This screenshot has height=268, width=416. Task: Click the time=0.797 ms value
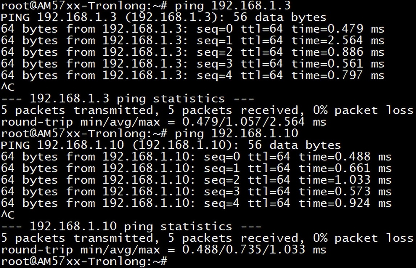point(338,76)
